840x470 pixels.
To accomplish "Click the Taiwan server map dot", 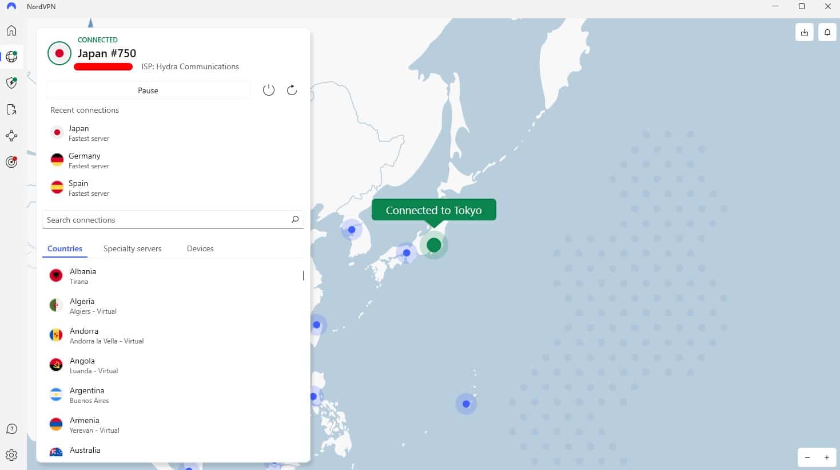I will [316, 325].
